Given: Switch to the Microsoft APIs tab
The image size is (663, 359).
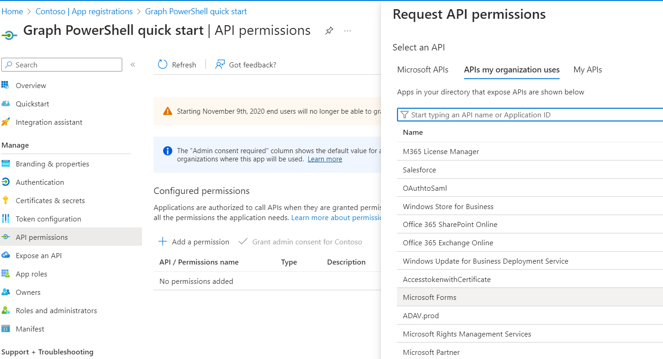Looking at the screenshot, I should [x=423, y=70].
